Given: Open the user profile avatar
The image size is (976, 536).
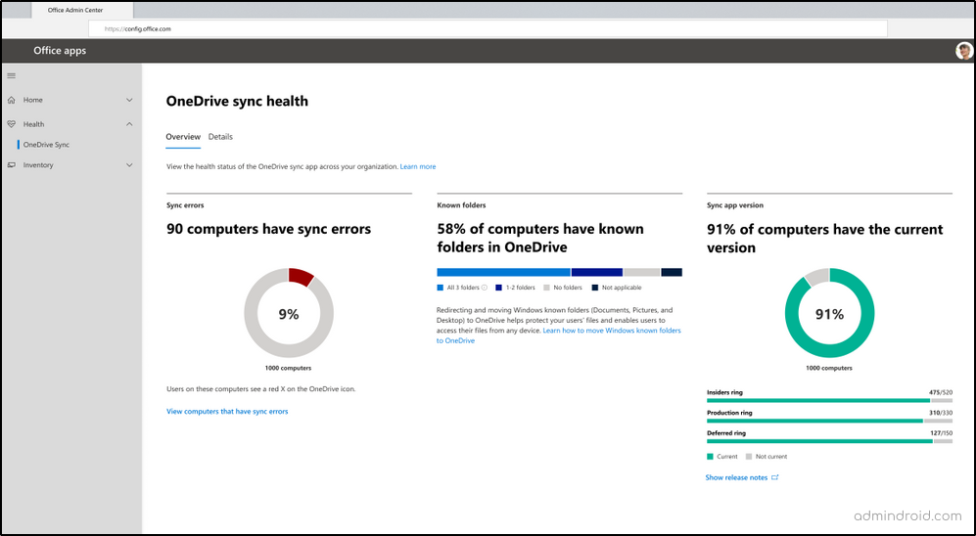Looking at the screenshot, I should pos(964,51).
